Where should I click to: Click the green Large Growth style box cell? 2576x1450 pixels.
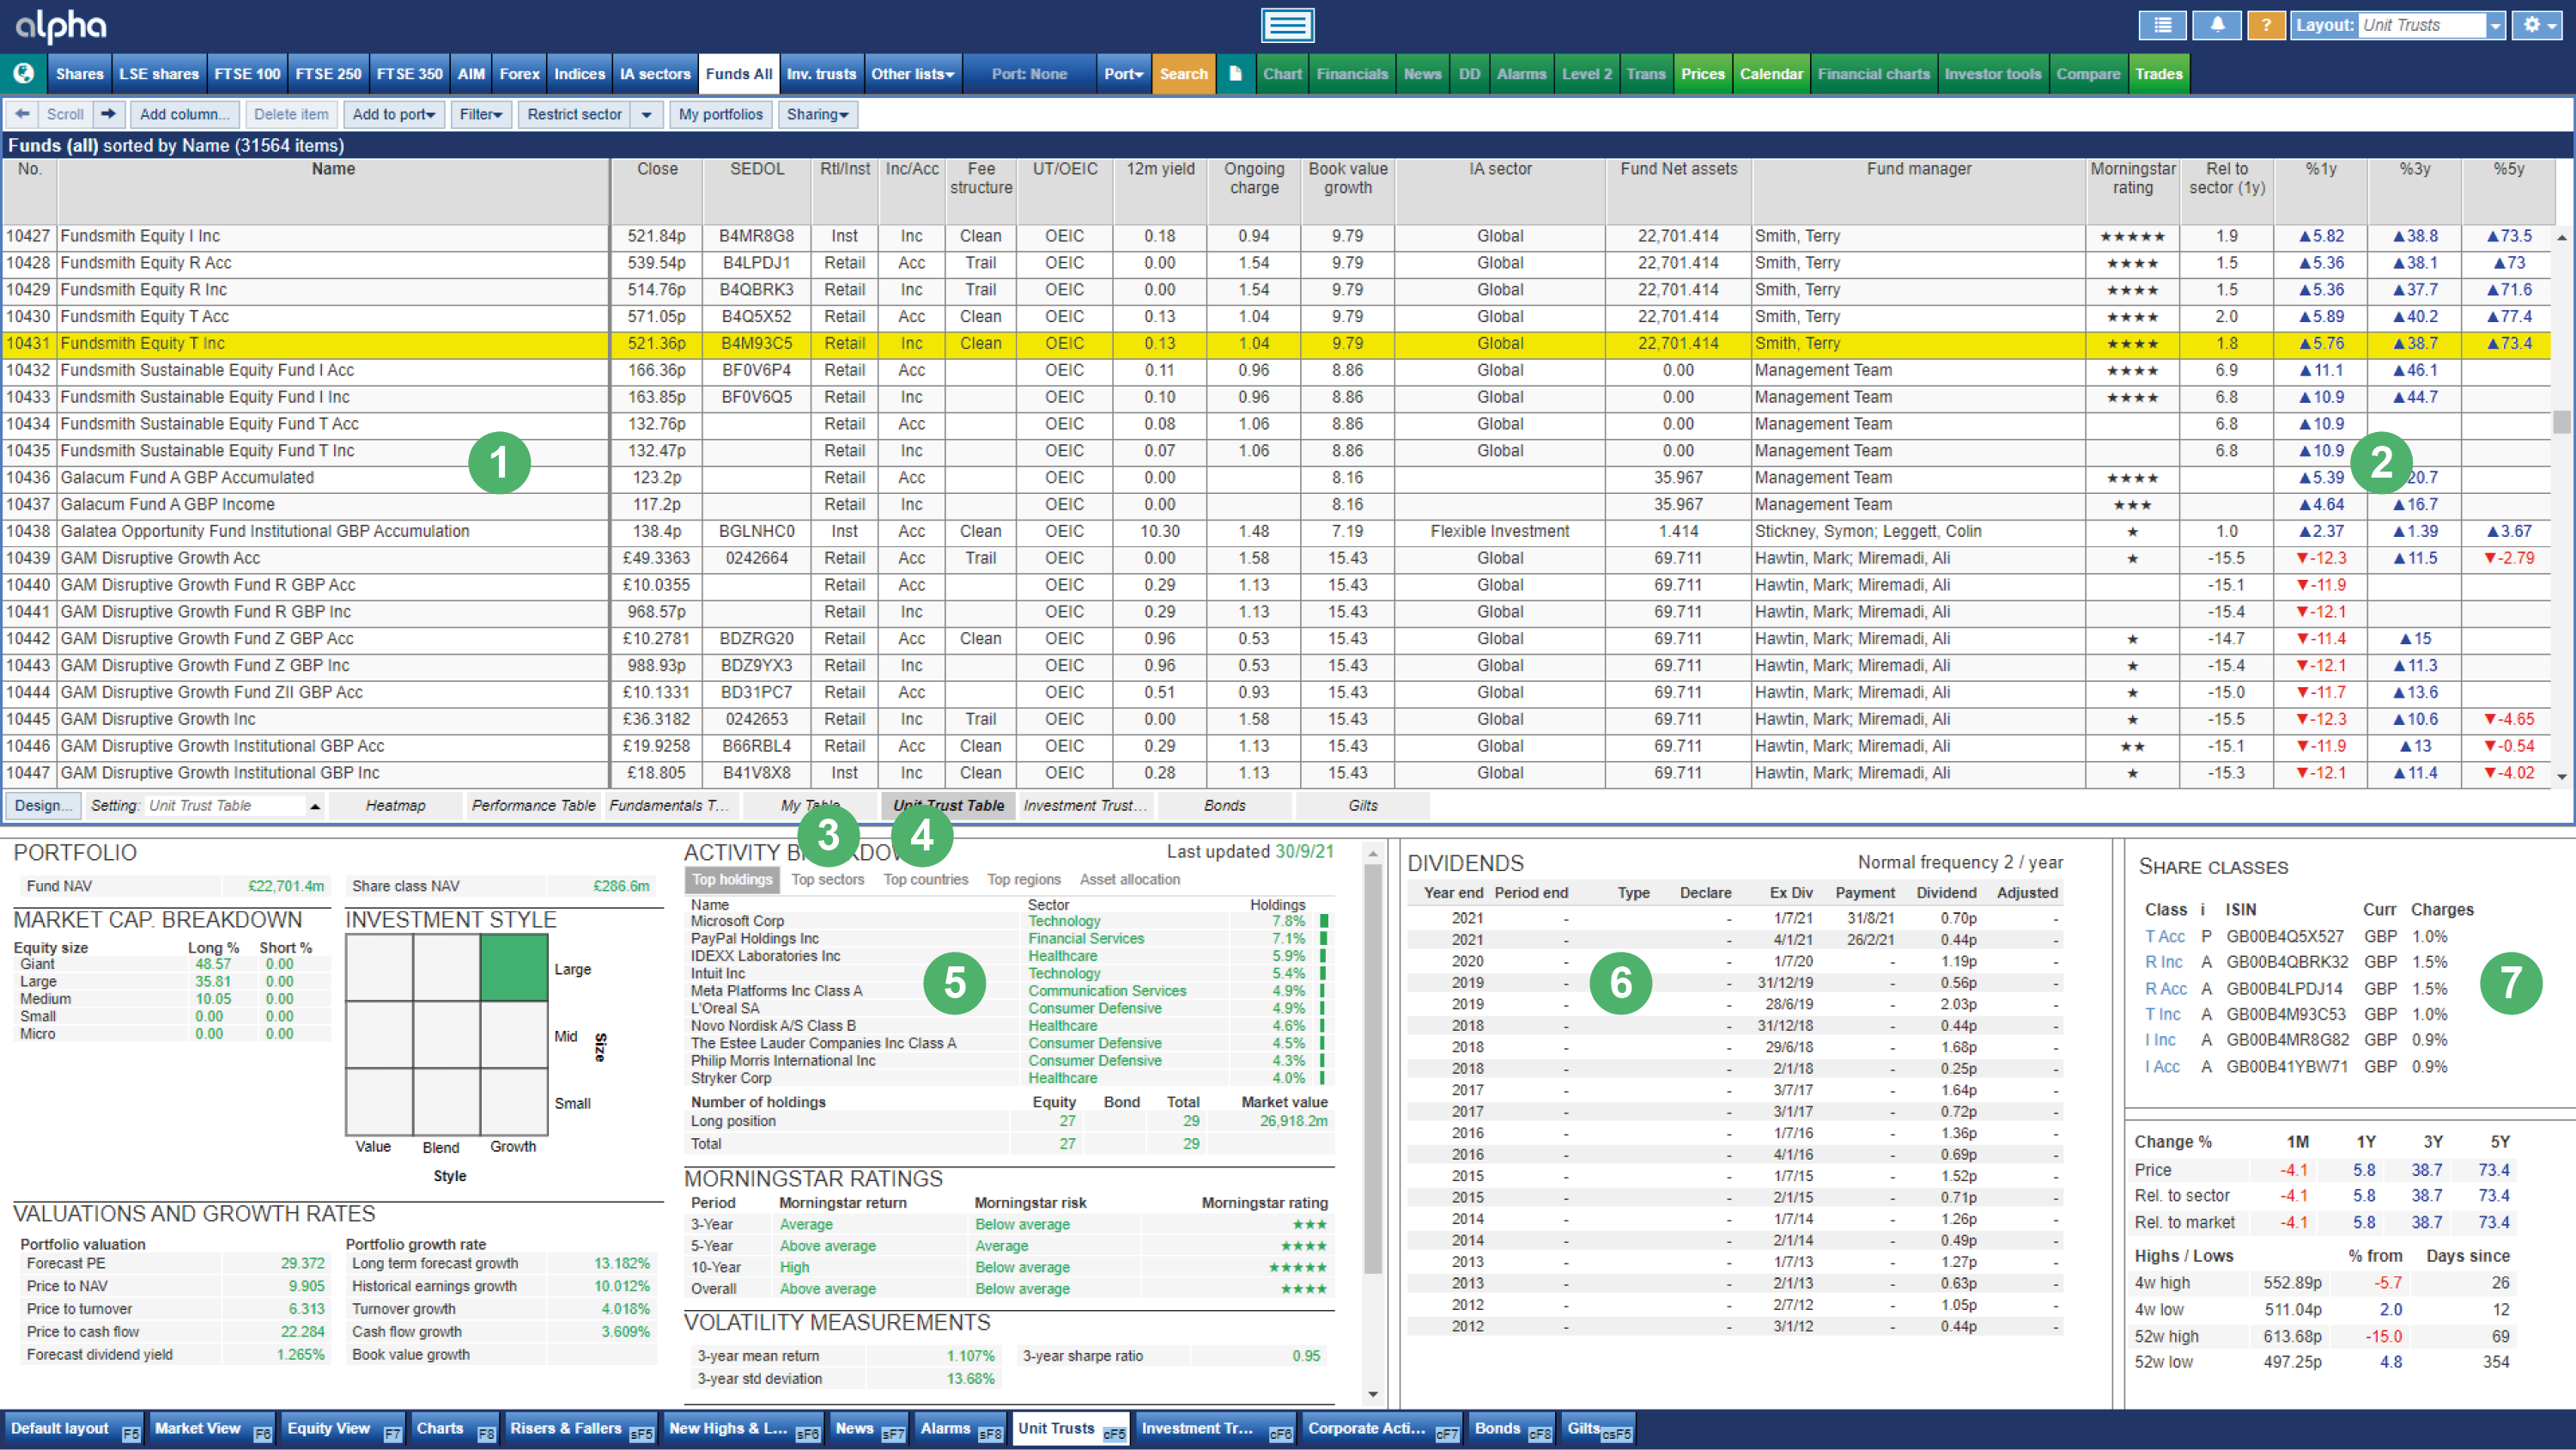coord(514,967)
